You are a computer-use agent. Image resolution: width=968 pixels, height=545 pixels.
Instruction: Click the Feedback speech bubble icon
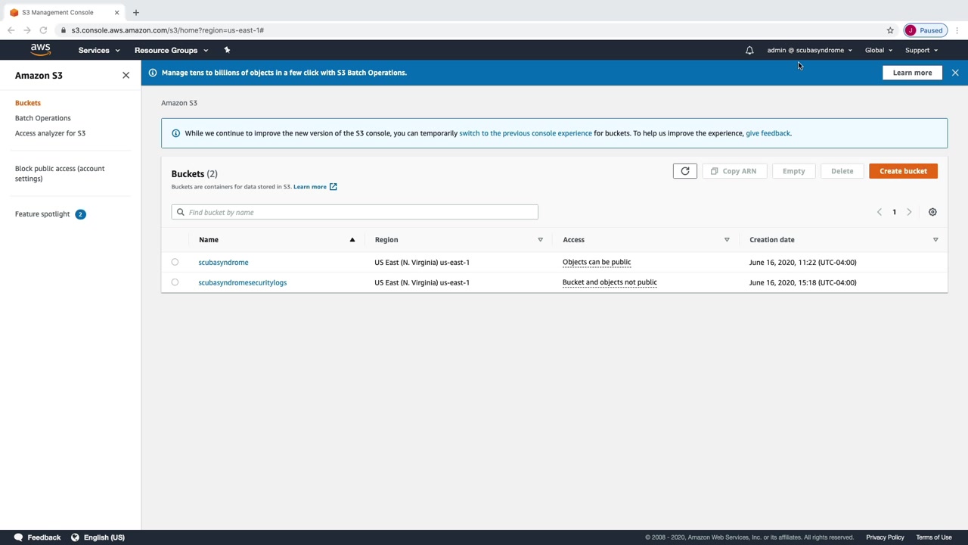click(x=18, y=537)
